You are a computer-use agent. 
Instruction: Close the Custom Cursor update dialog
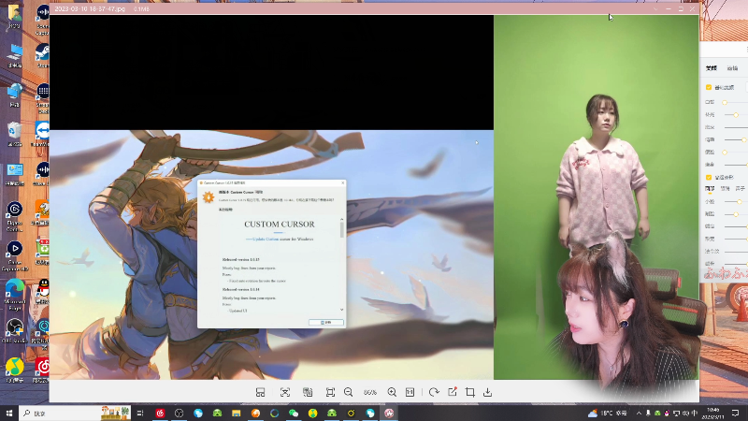pyautogui.click(x=342, y=182)
